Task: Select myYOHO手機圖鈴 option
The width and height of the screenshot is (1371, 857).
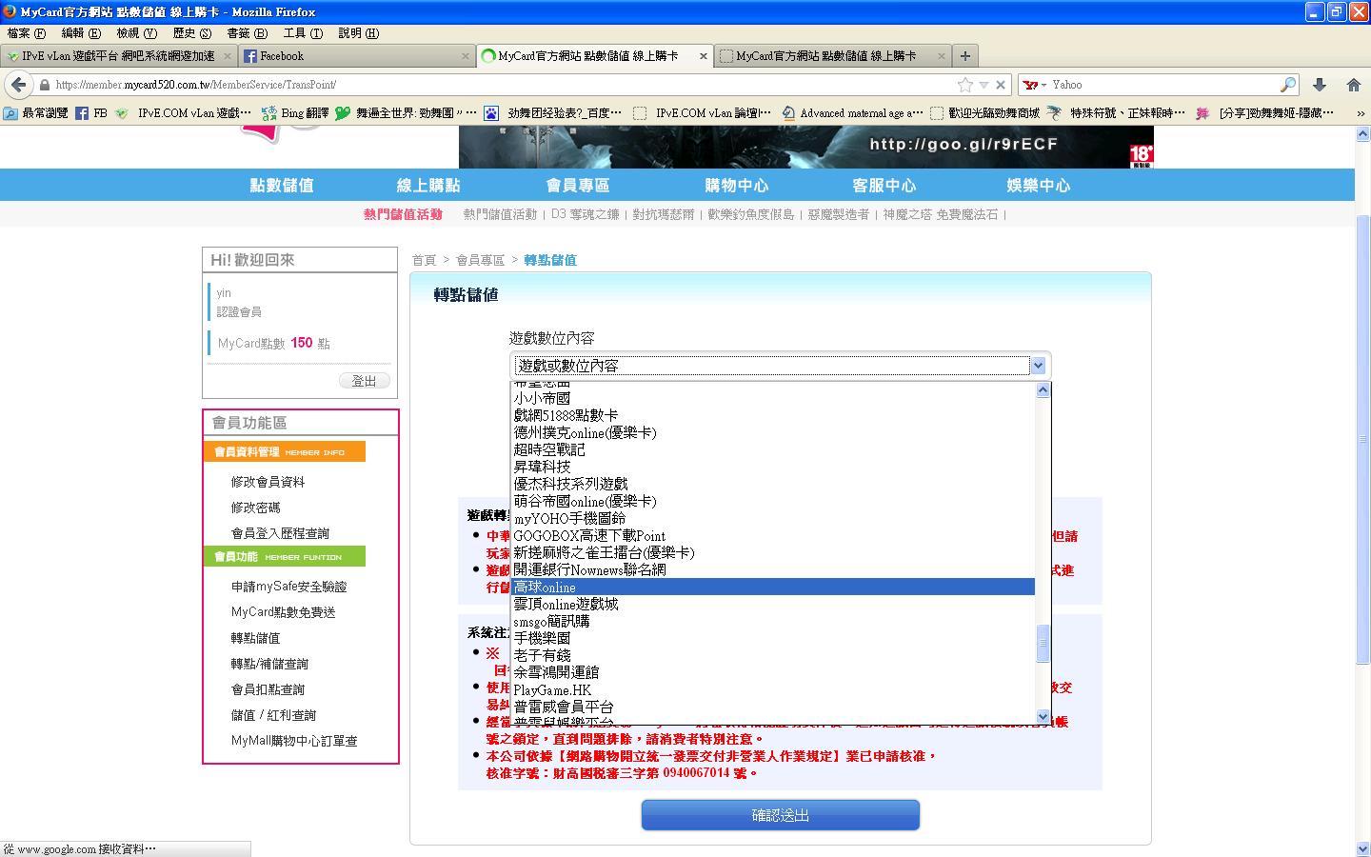Action: (x=773, y=518)
